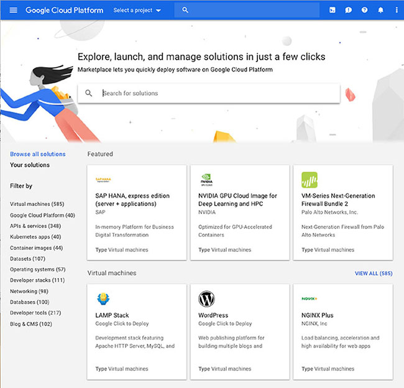Image resolution: width=404 pixels, height=388 pixels.
Task: Open the LAMP Stack card title
Action: pos(112,315)
